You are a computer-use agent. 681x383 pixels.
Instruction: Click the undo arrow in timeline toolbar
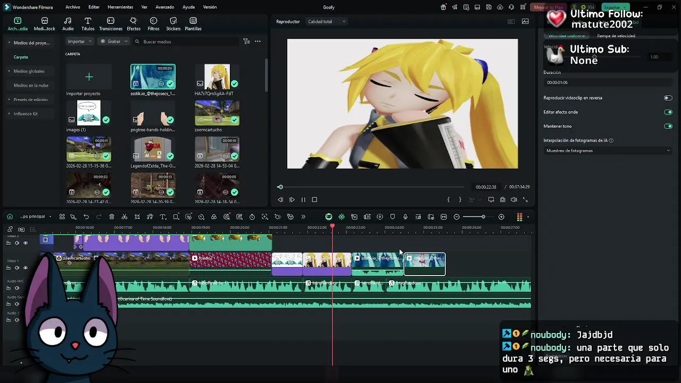[86, 217]
